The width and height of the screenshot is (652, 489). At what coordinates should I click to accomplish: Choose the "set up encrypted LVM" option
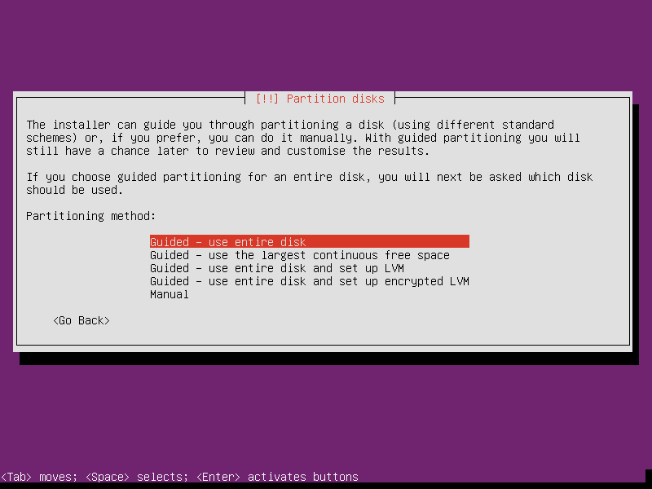310,281
